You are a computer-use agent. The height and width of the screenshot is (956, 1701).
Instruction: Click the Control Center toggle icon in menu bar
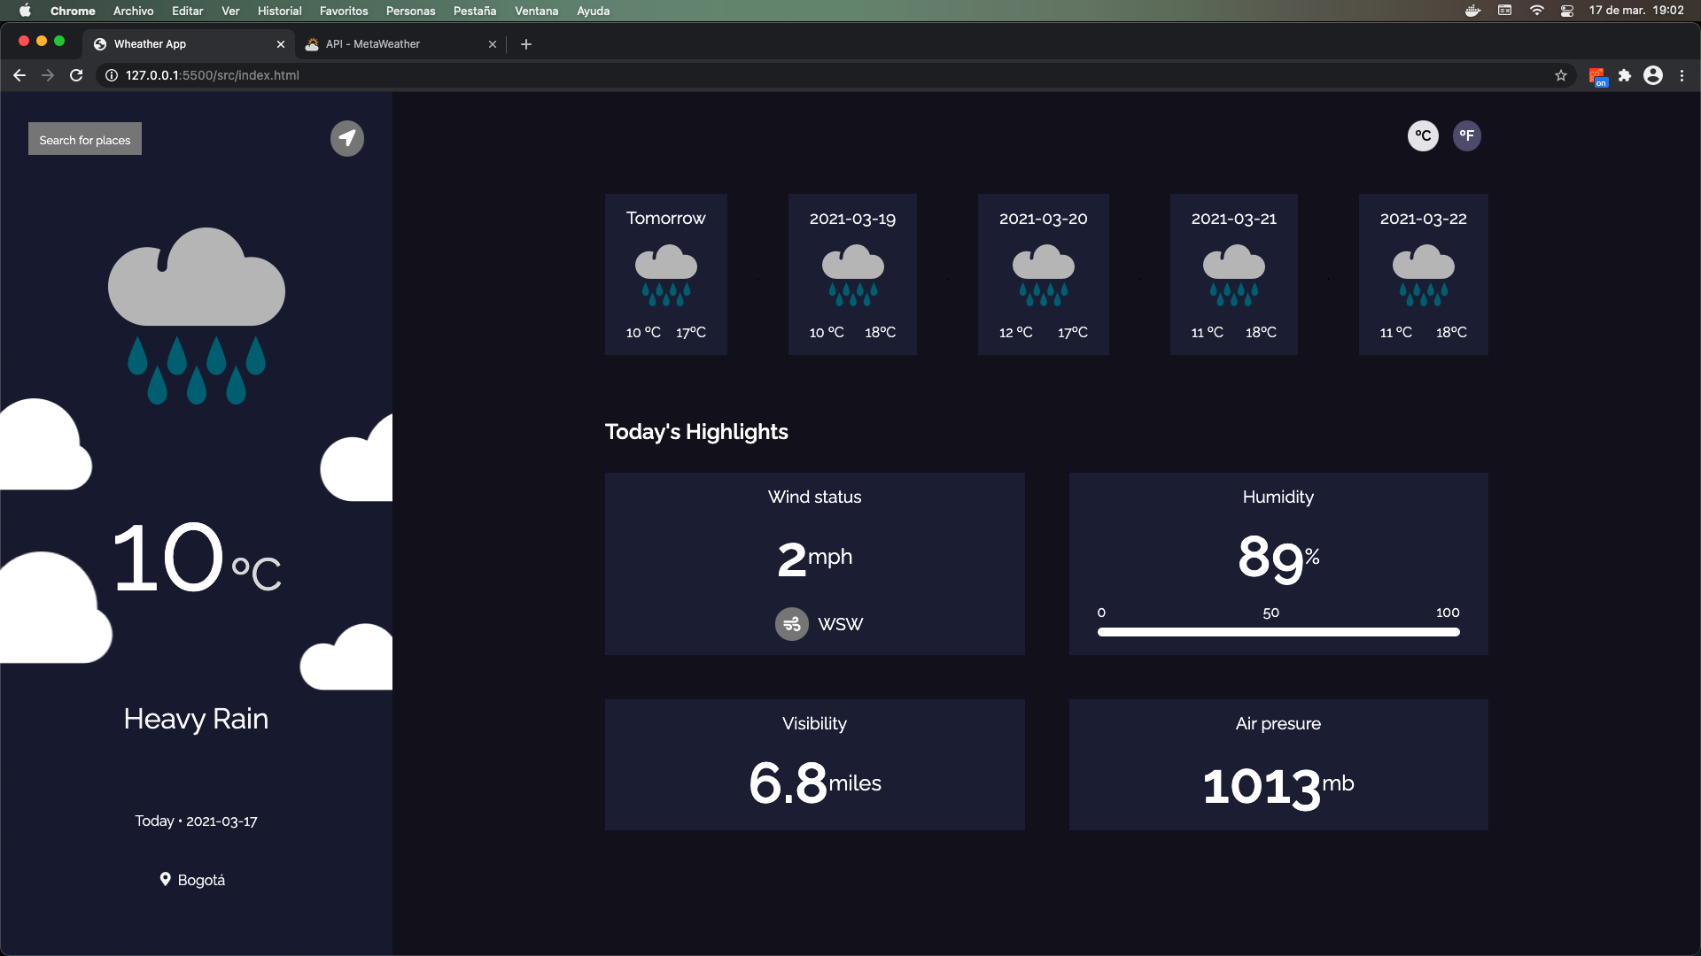coord(1566,11)
